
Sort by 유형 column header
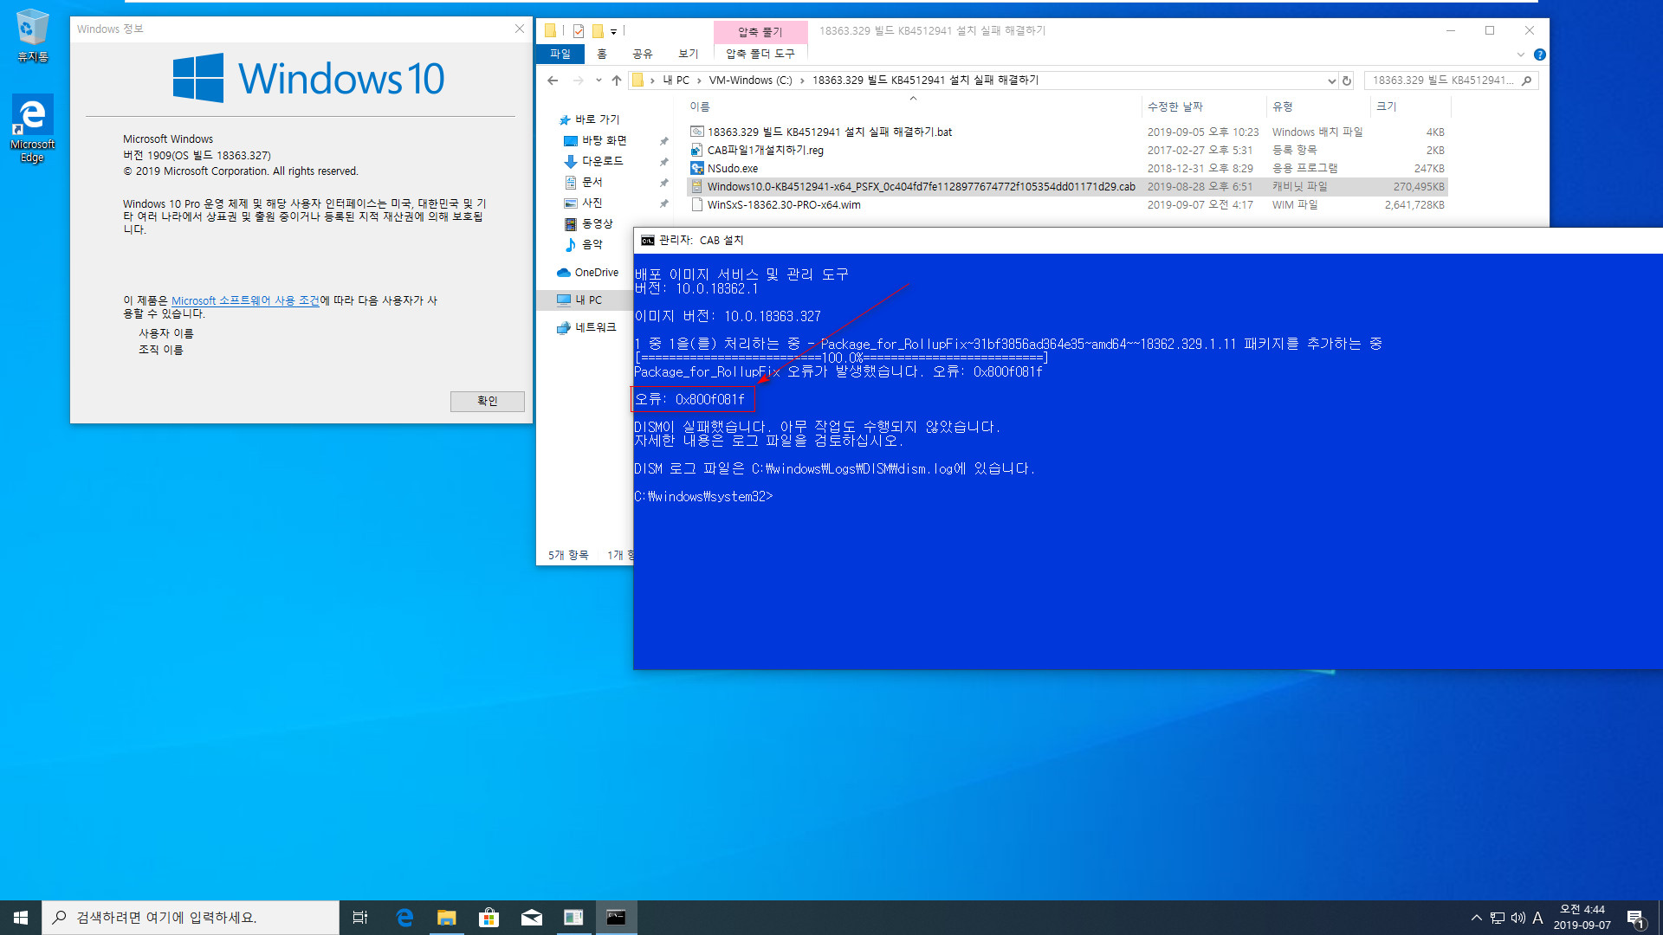click(x=1318, y=106)
